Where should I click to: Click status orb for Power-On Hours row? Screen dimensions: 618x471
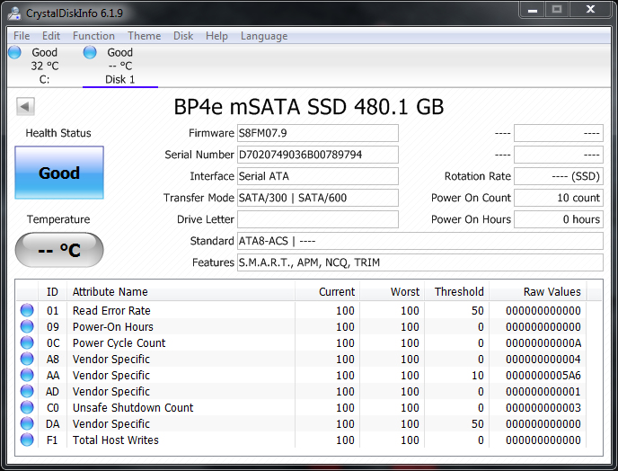coord(27,327)
